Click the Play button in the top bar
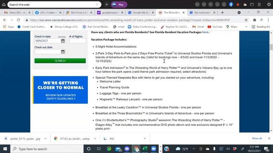273x153 pixels. pyautogui.click(x=119, y=5)
